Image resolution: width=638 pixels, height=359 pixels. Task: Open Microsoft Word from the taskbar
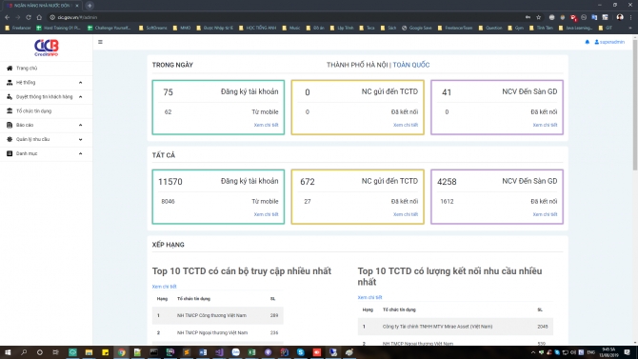click(x=203, y=352)
